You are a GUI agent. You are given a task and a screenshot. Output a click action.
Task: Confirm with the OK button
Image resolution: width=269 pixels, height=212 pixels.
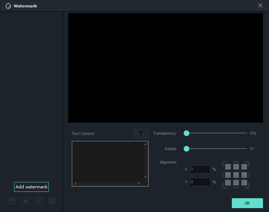(x=247, y=203)
